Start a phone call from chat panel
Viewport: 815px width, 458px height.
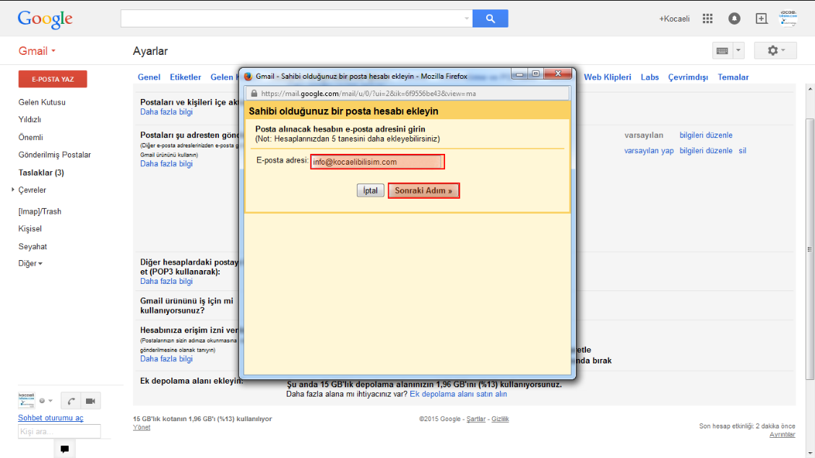(71, 401)
